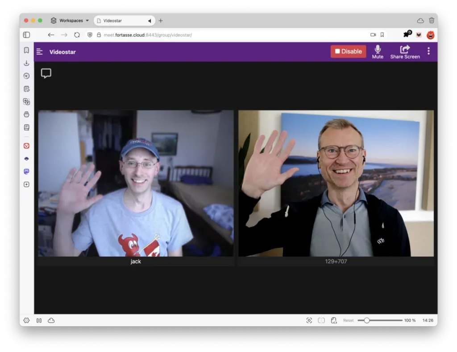The image size is (457, 352).
Task: Disable the camera with red button
Action: click(x=348, y=52)
